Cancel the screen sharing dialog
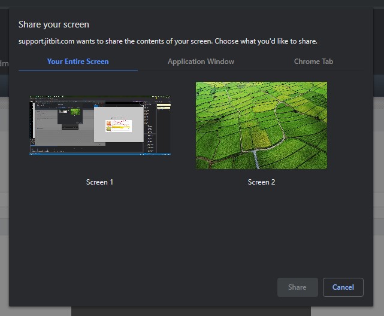 pyautogui.click(x=343, y=287)
